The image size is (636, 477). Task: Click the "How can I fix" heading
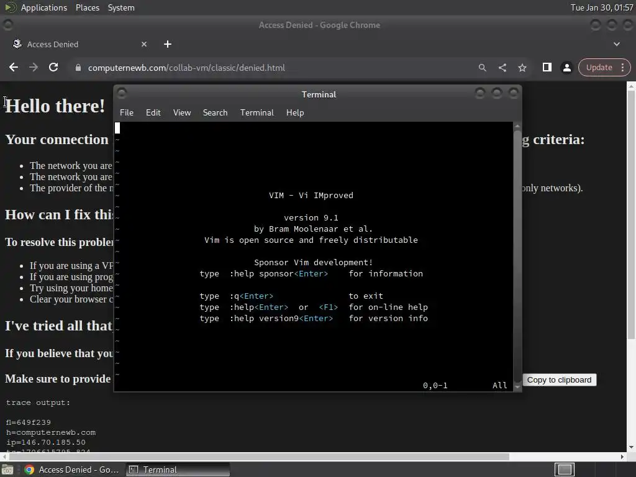click(59, 214)
